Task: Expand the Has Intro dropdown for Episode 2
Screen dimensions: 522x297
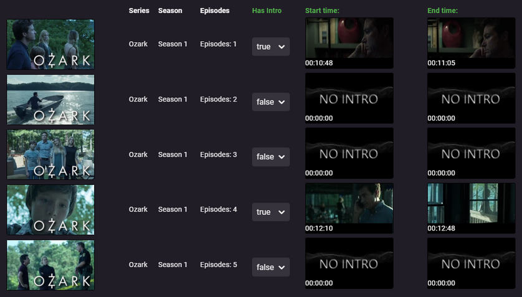Action: click(270, 101)
